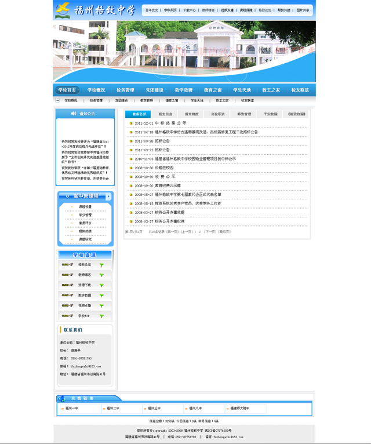
Task: Click the arrow icon left of the sub-navigation bar
Action: pyautogui.click(x=57, y=100)
